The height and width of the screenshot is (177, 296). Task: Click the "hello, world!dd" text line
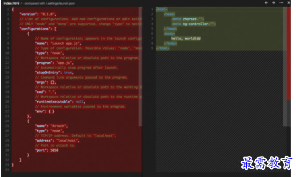coord(186,39)
